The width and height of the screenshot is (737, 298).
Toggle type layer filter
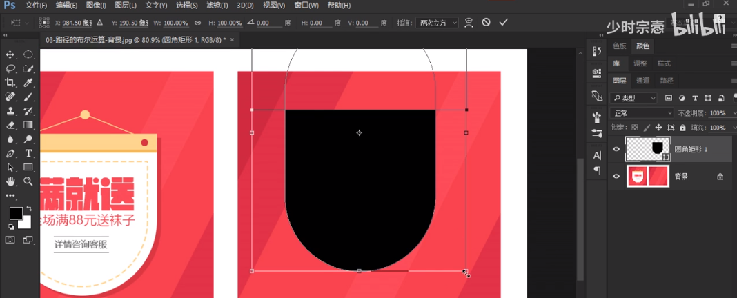(x=696, y=98)
